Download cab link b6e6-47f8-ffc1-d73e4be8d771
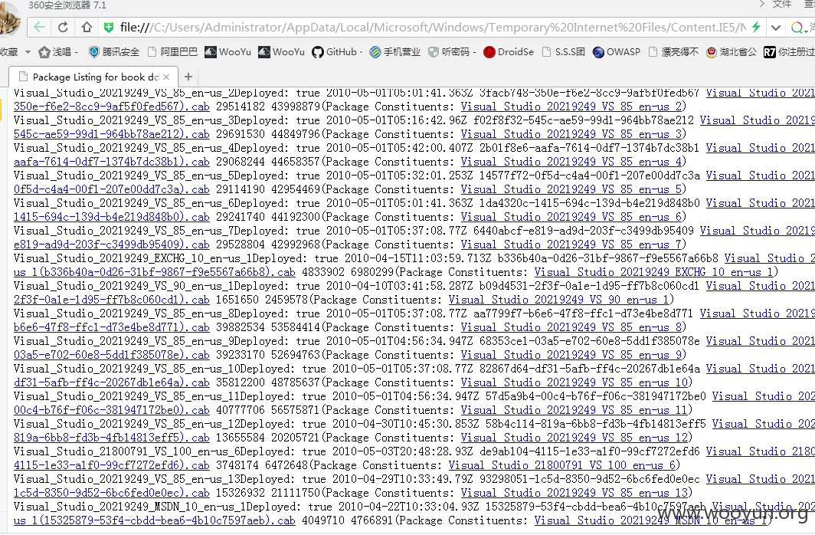 [x=112, y=327]
